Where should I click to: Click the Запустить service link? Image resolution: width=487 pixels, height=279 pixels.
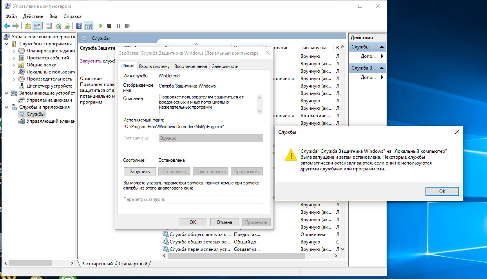[x=91, y=61]
